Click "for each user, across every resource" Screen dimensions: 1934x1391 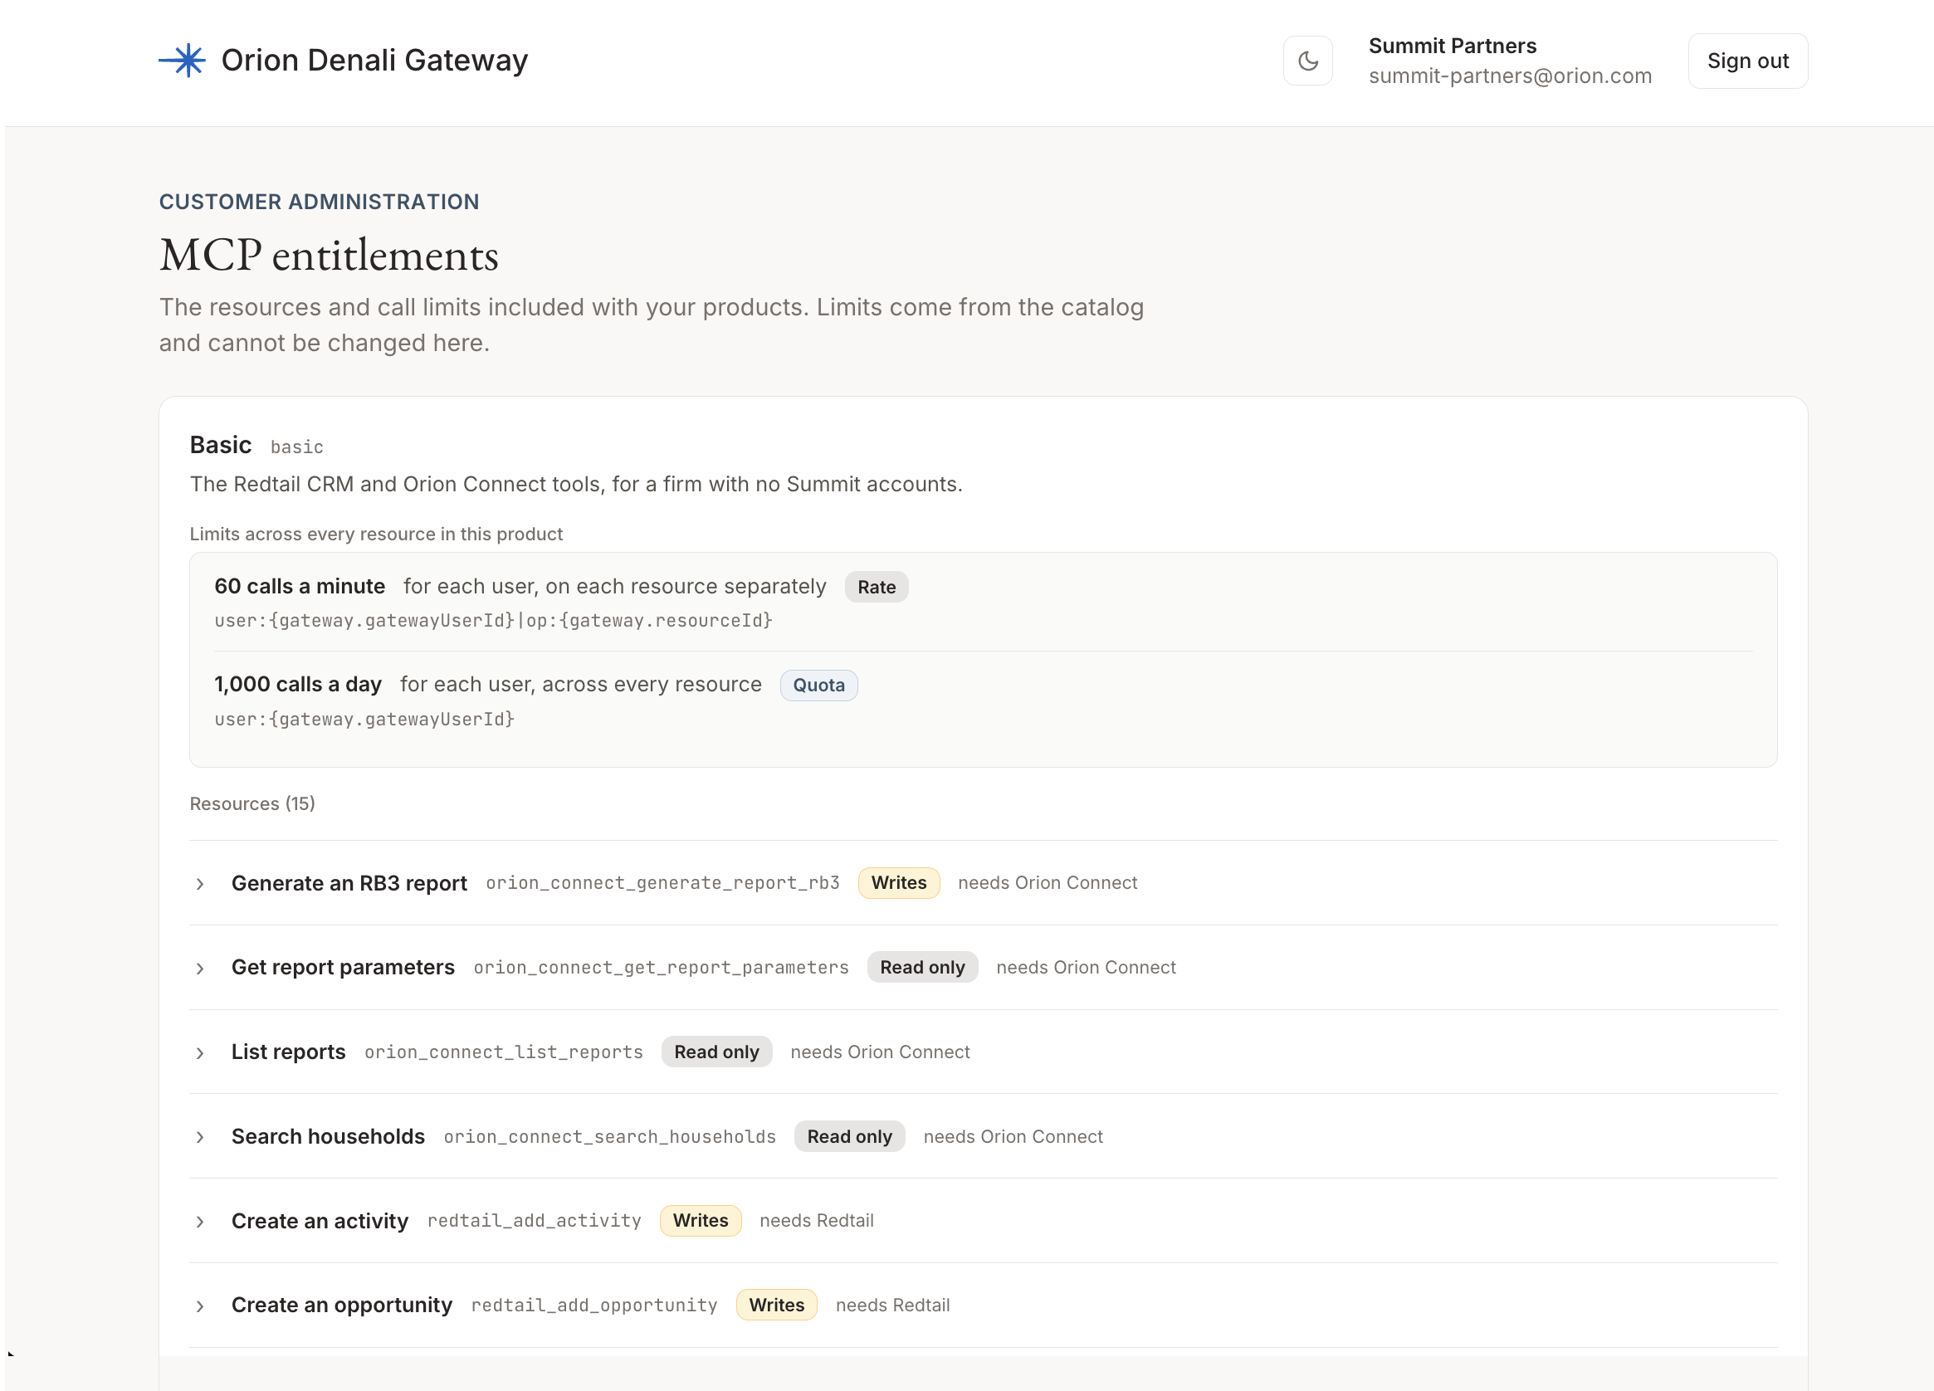point(581,684)
